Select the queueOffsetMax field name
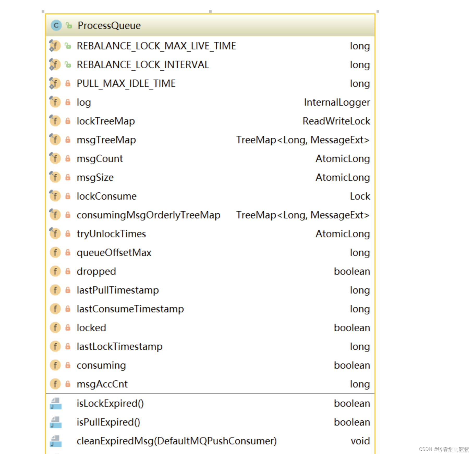The image size is (473, 454). pyautogui.click(x=114, y=253)
